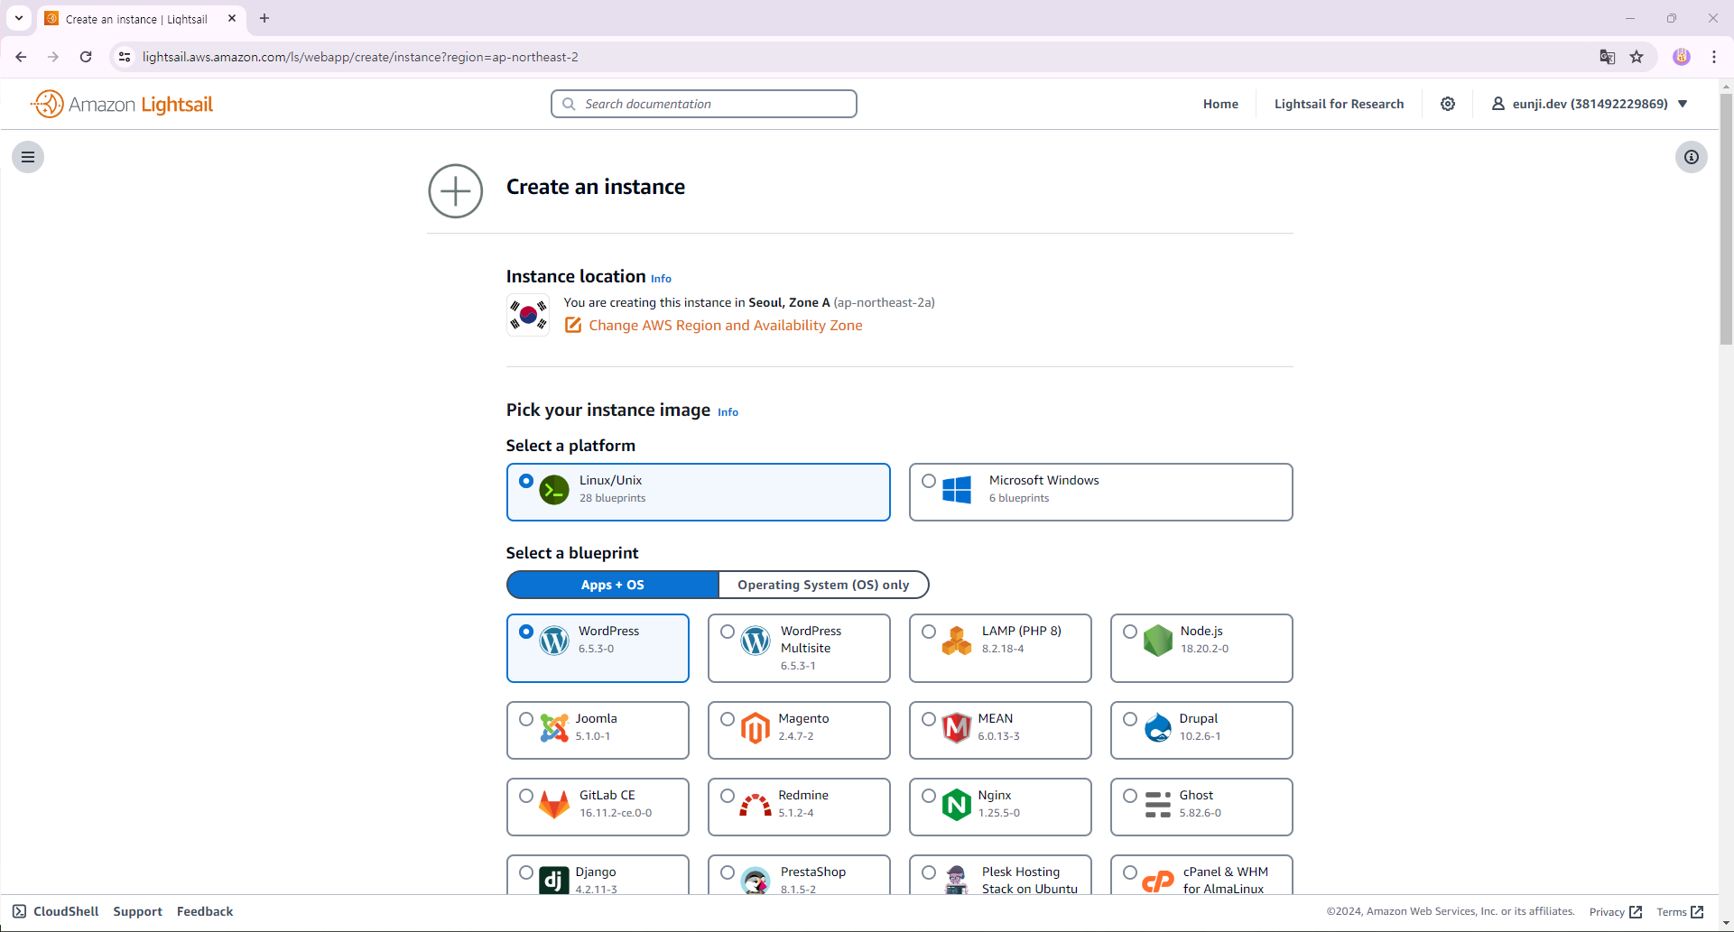The image size is (1734, 932).
Task: Click Change AWS Region and Availability Zone
Action: [725, 325]
